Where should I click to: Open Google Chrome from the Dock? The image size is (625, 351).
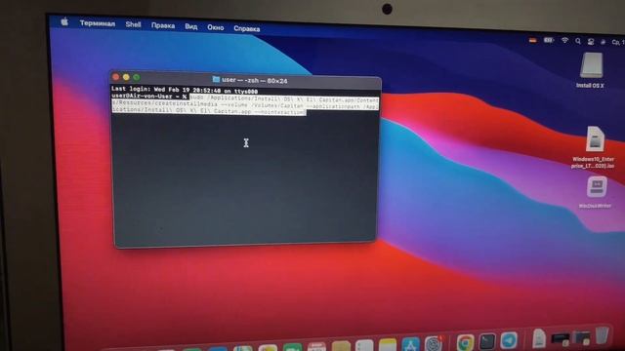pos(465,342)
